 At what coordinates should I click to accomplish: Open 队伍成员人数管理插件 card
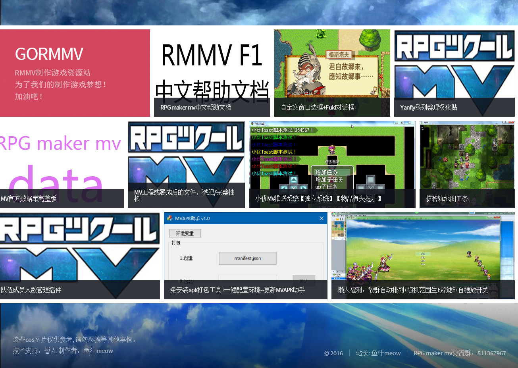point(80,256)
